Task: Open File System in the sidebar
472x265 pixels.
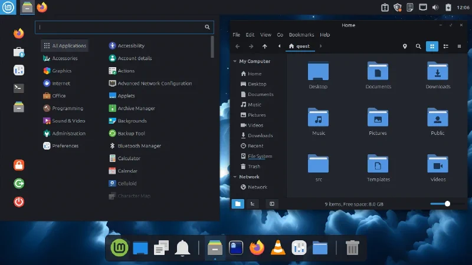Action: click(x=257, y=156)
